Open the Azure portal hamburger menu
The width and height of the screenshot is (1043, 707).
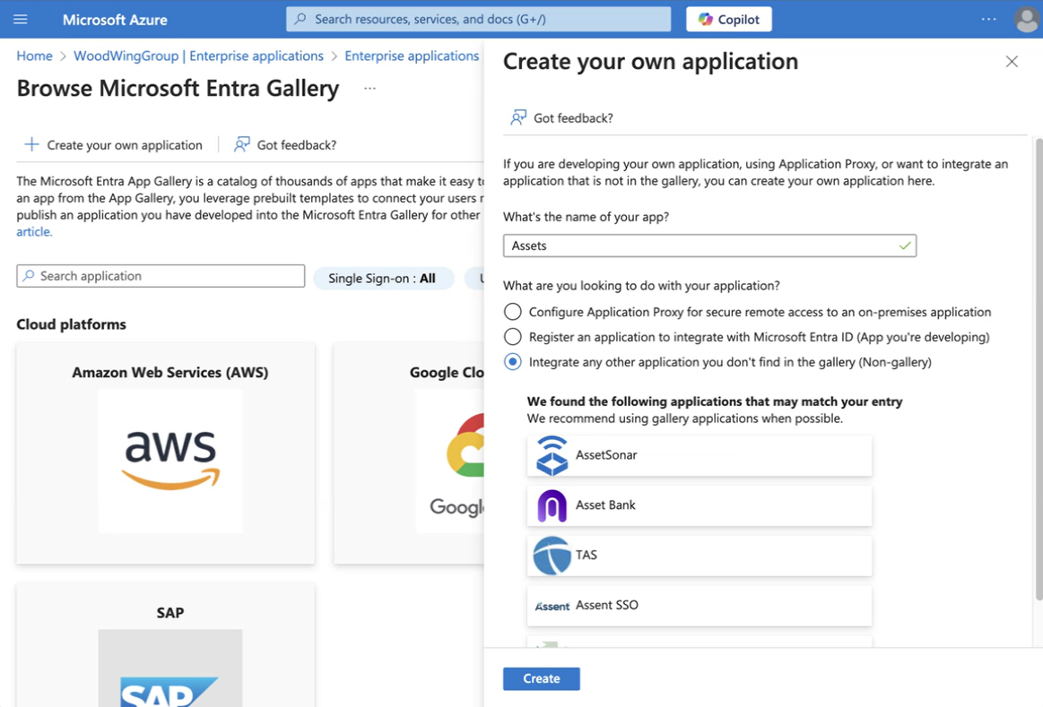pos(21,20)
